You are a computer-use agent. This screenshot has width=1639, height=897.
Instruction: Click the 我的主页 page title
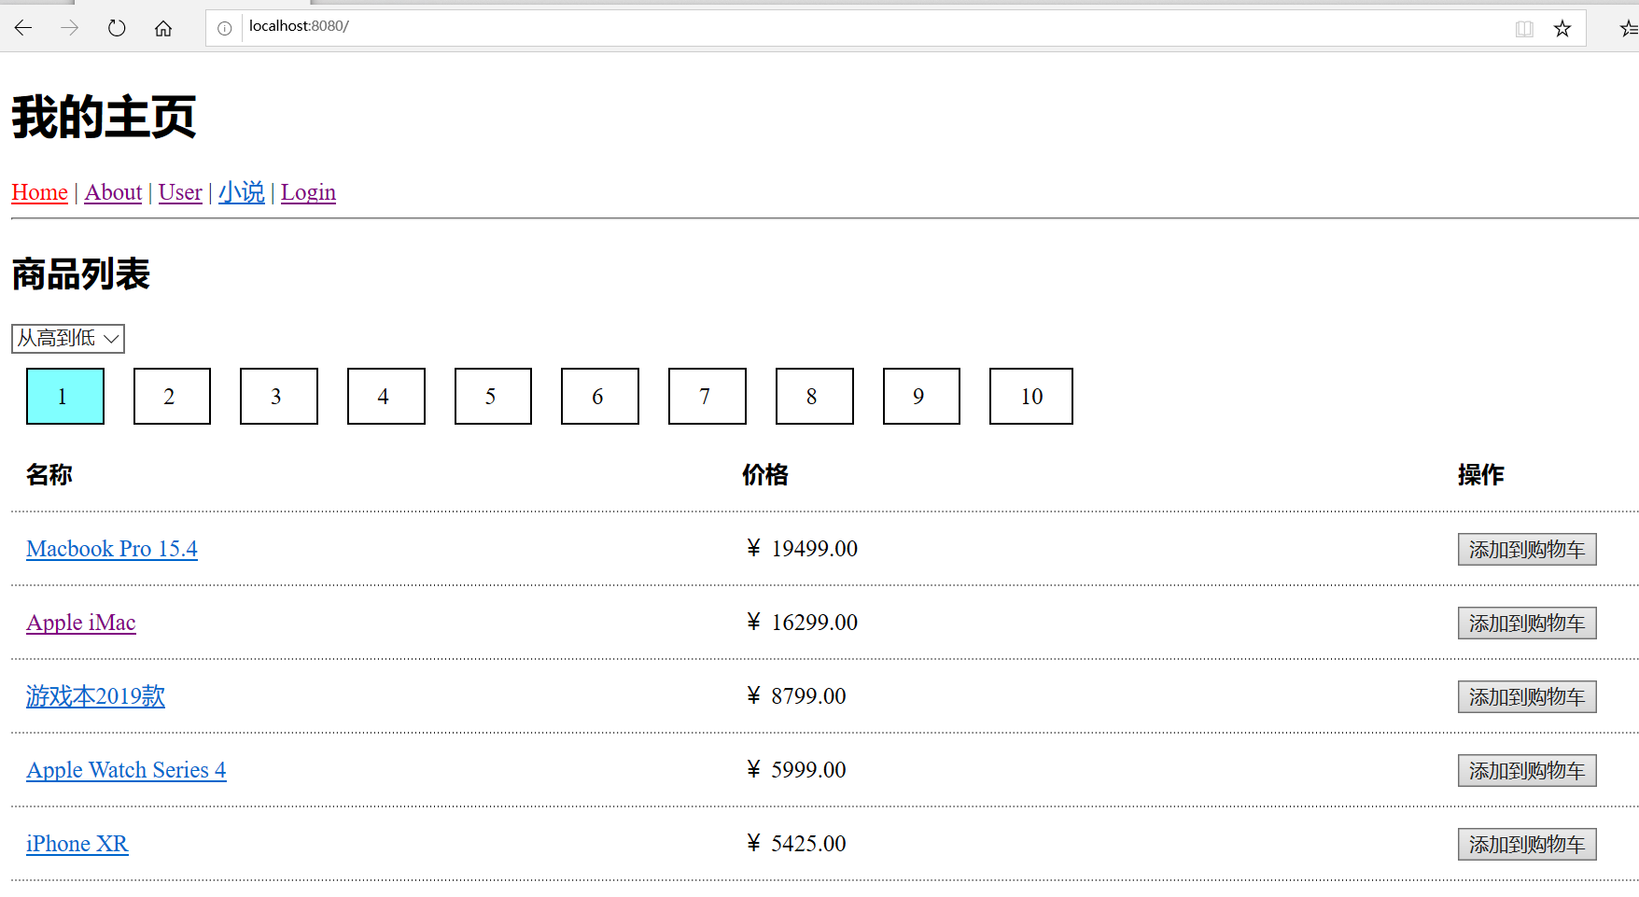104,118
